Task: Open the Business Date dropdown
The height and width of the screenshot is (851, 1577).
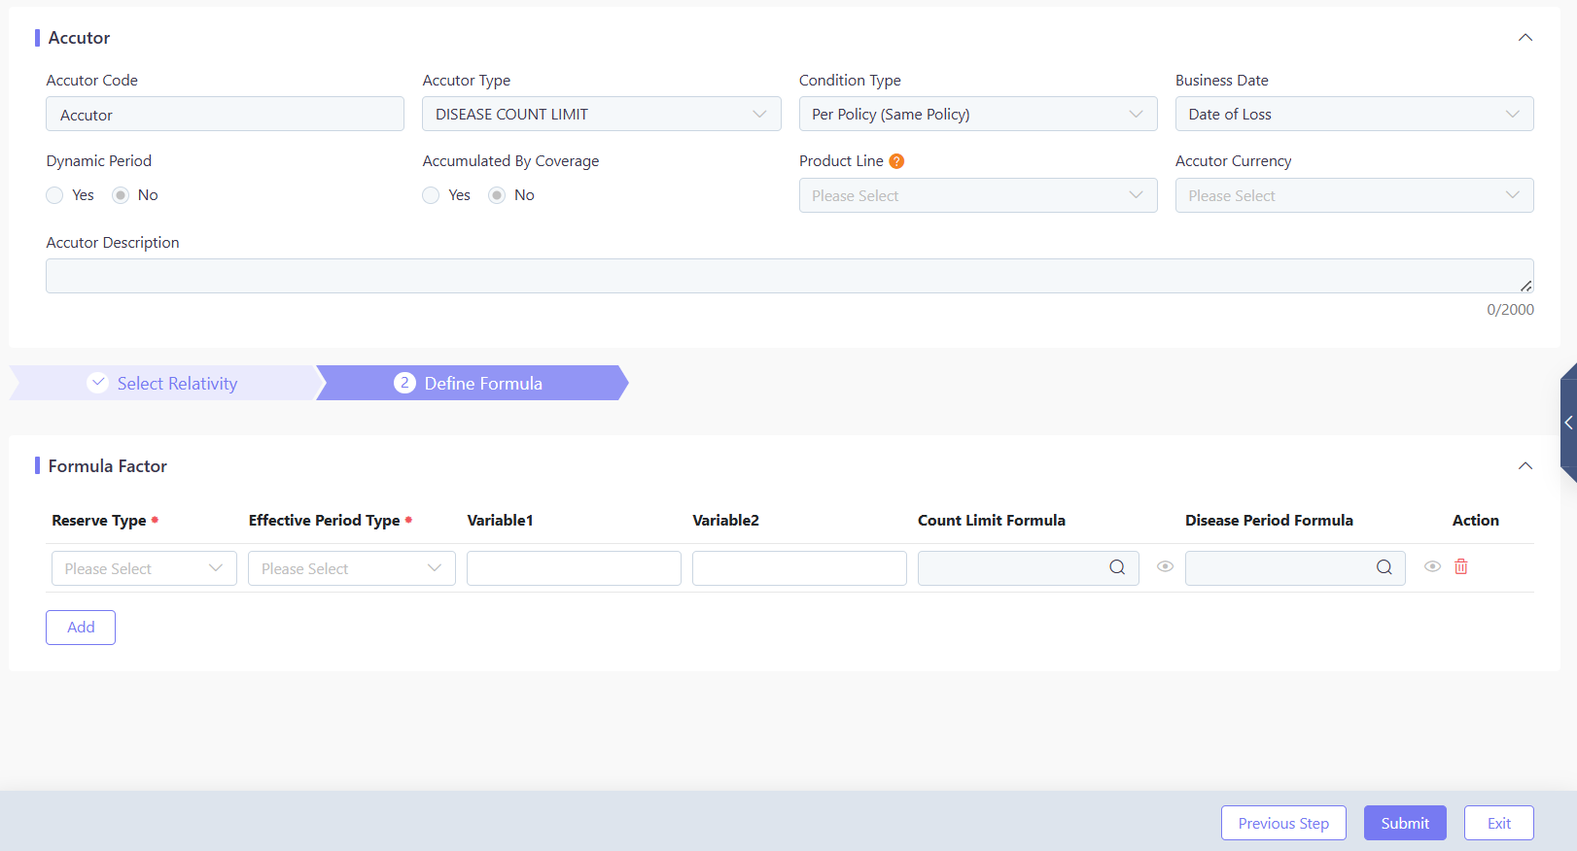Action: [1354, 114]
